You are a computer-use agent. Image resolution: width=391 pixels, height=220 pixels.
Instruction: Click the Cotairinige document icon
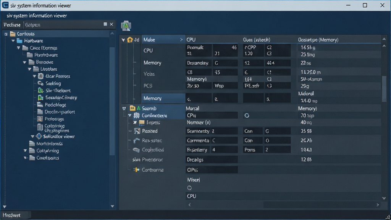[x=40, y=127]
